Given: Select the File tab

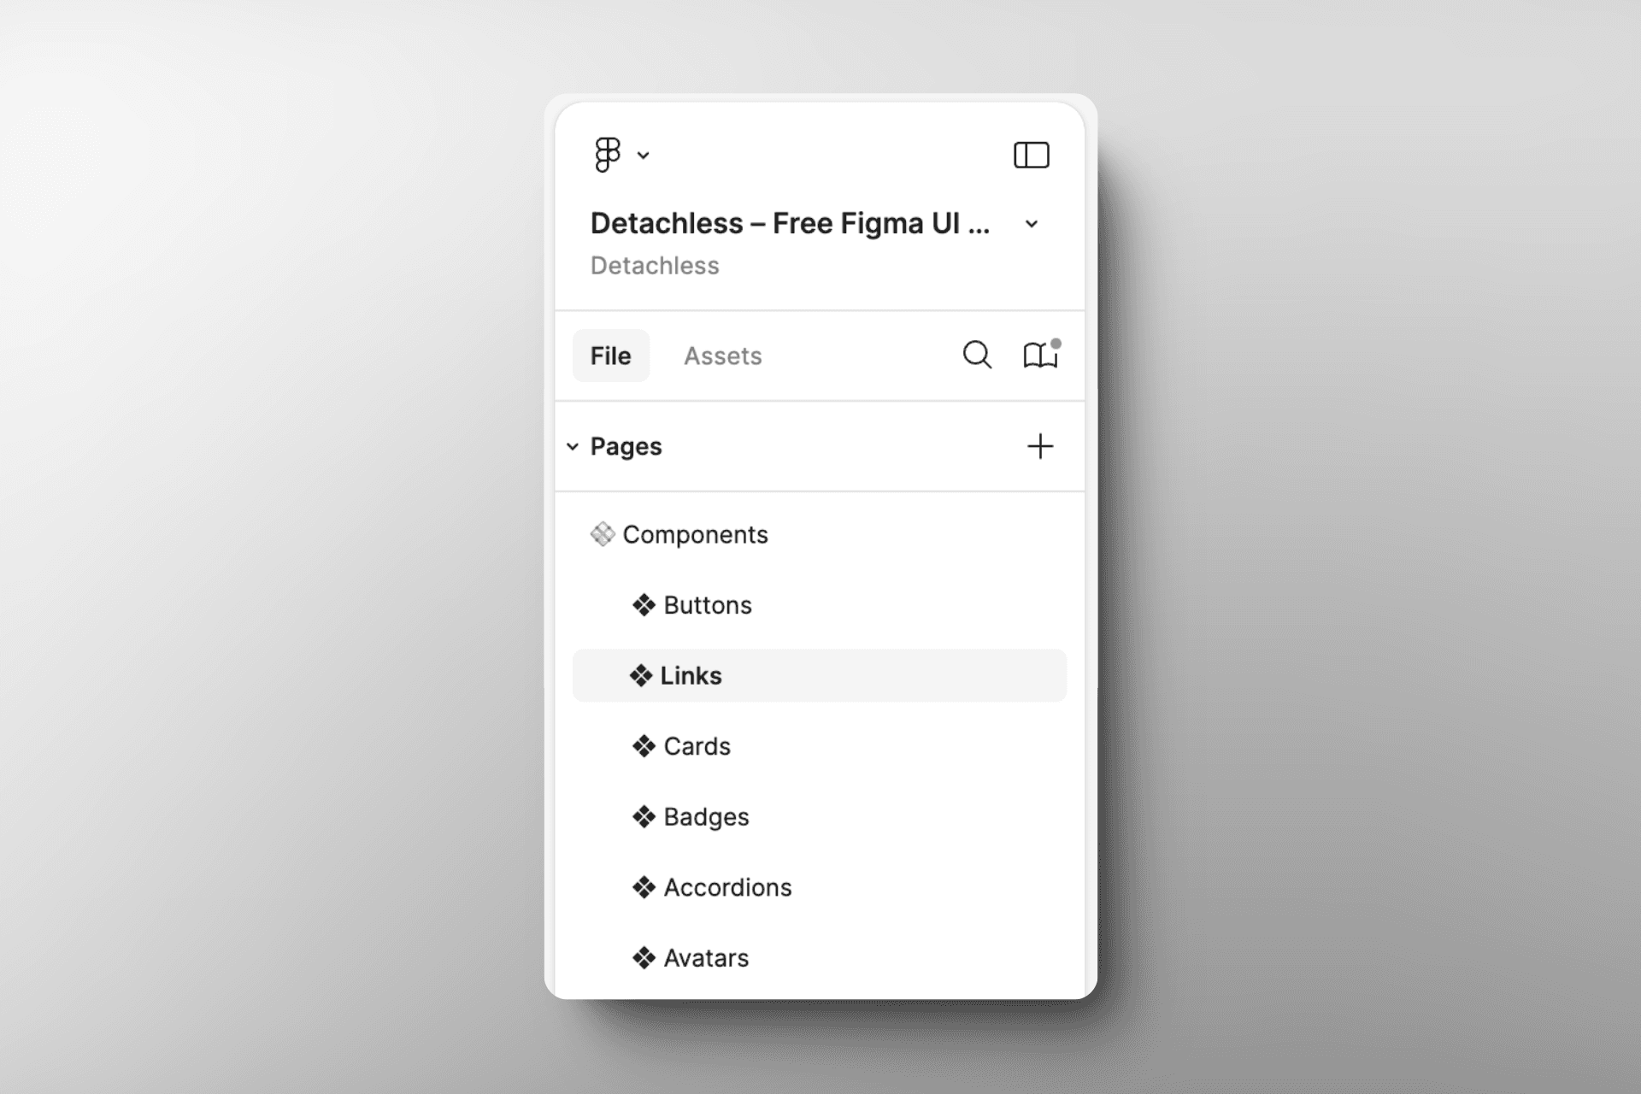Looking at the screenshot, I should (x=609, y=356).
